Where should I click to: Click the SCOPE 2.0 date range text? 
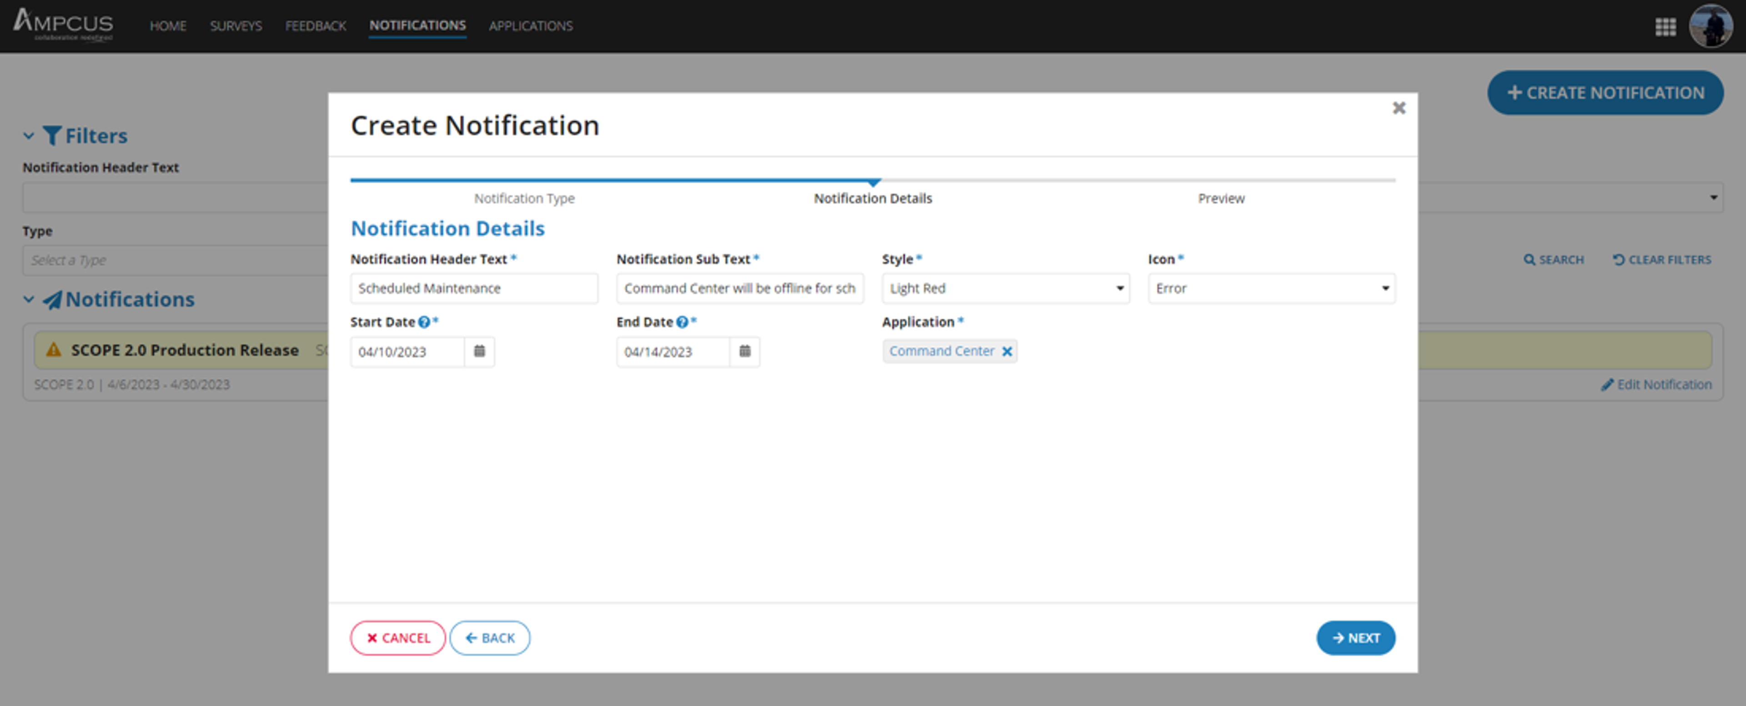point(132,385)
